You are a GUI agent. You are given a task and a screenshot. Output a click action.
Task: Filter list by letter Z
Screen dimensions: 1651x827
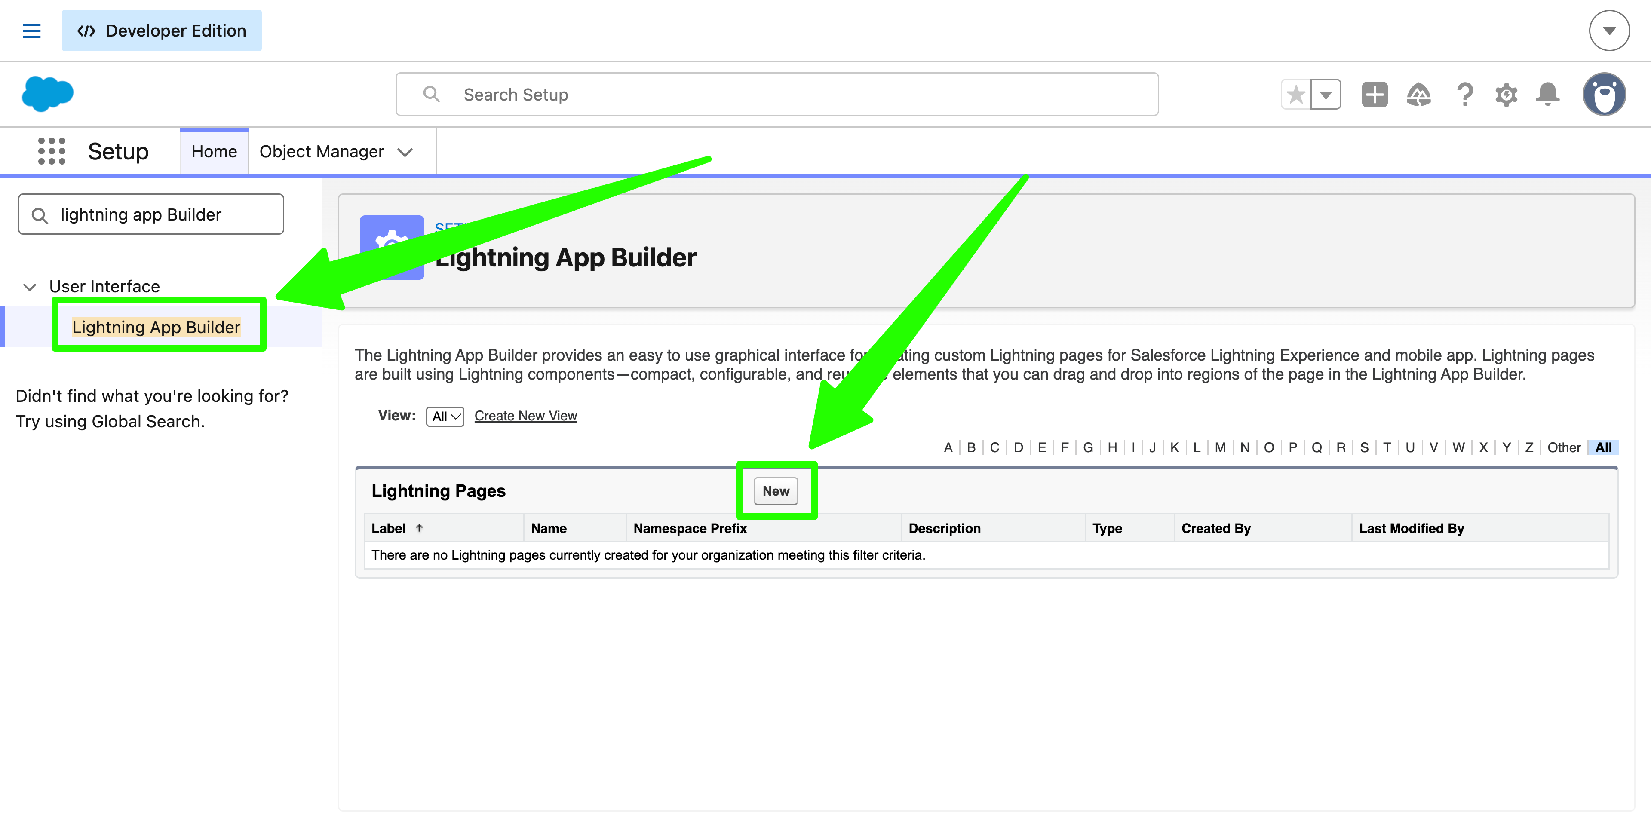pos(1528,447)
